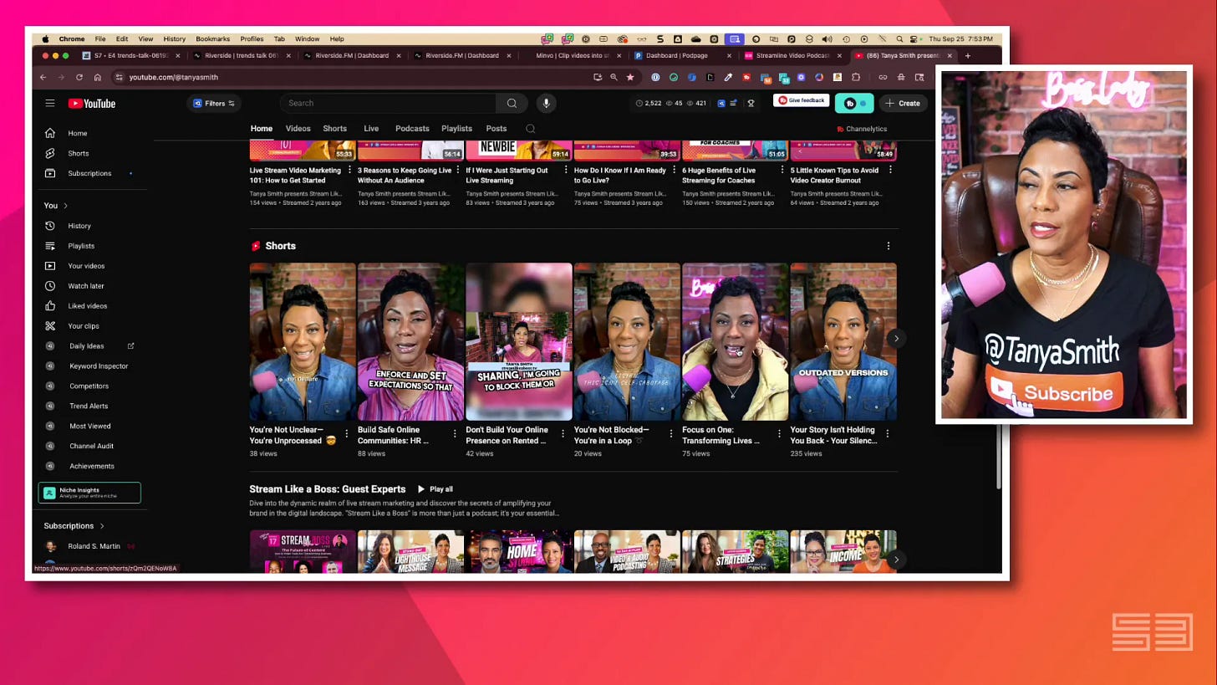Open options for "You're Not Unclear" short
The width and height of the screenshot is (1217, 685).
(x=347, y=434)
